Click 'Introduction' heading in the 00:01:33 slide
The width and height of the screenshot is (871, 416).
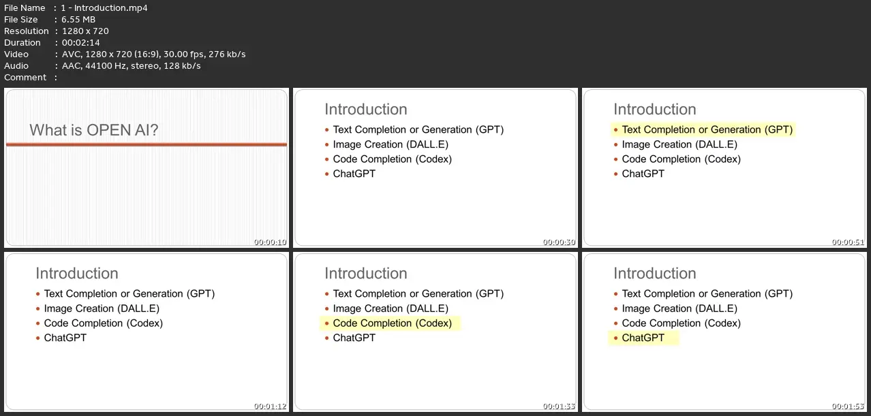pos(366,274)
